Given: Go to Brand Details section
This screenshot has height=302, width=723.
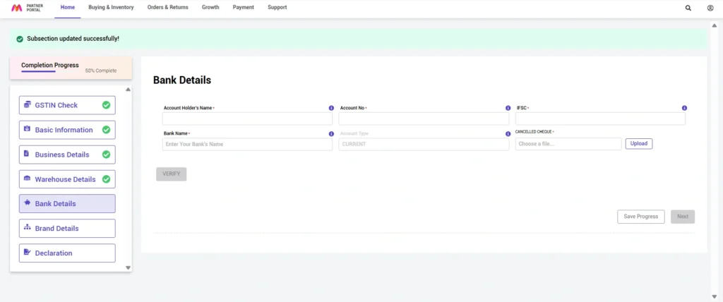Looking at the screenshot, I should pyautogui.click(x=67, y=228).
